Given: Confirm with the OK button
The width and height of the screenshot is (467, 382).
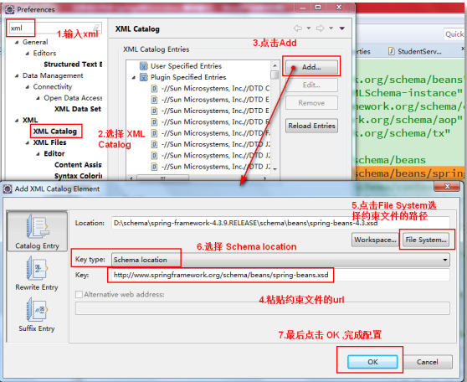Looking at the screenshot, I should (x=372, y=362).
